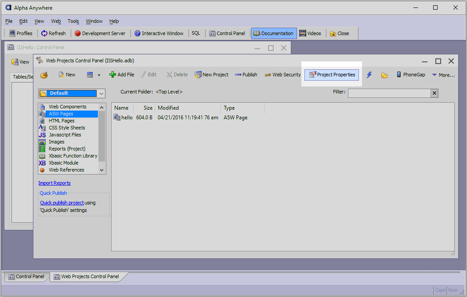Start the Development Server
Screen dimensions: 467x297
click(x=100, y=33)
